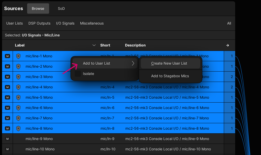Sort by the Short column header
This screenshot has width=261, height=155.
105,45
